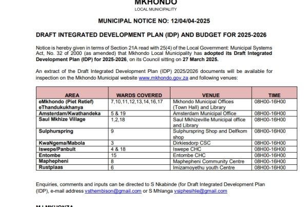Image resolution: width=308 pixels, height=207 pixels.
Task: Click the wards cell '1,2,18'
Action: (x=139, y=122)
